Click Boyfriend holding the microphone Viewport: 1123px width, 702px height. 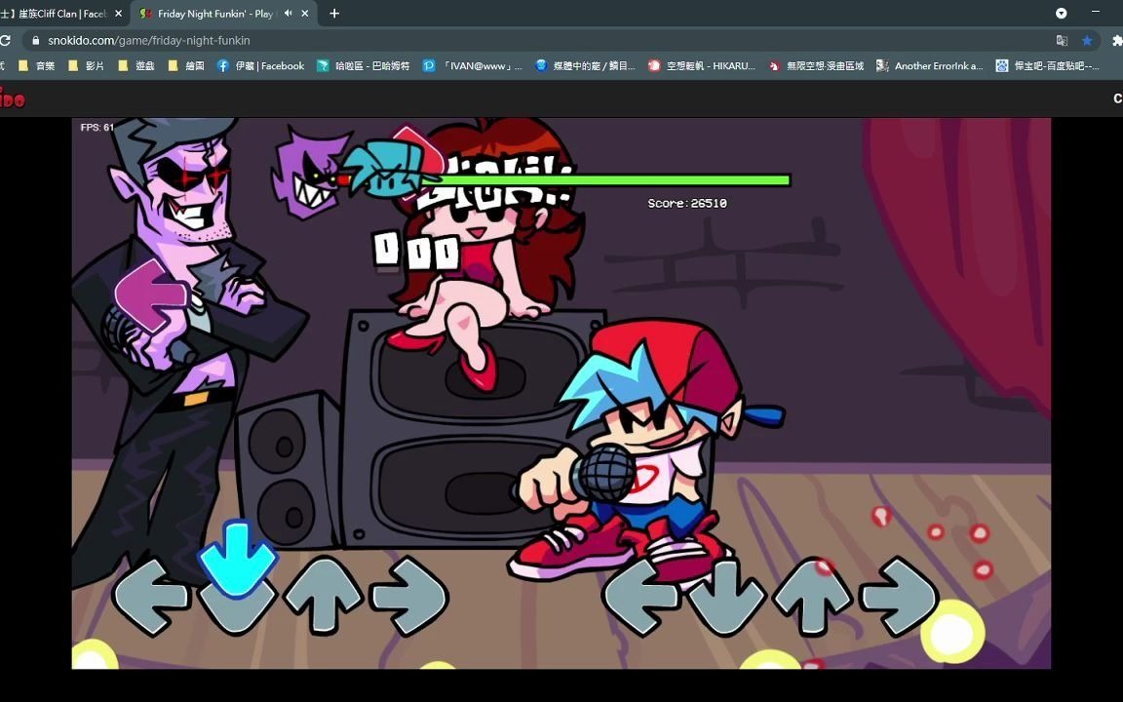648,451
